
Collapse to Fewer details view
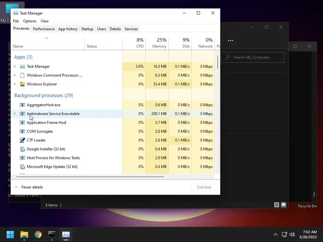(29, 187)
